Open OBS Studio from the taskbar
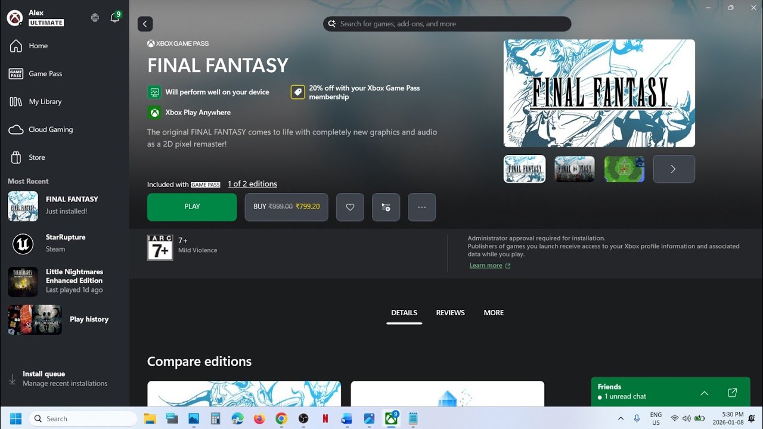 (303, 419)
